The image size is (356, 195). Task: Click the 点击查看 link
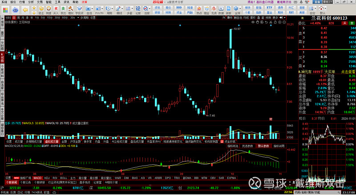tap(348, 72)
